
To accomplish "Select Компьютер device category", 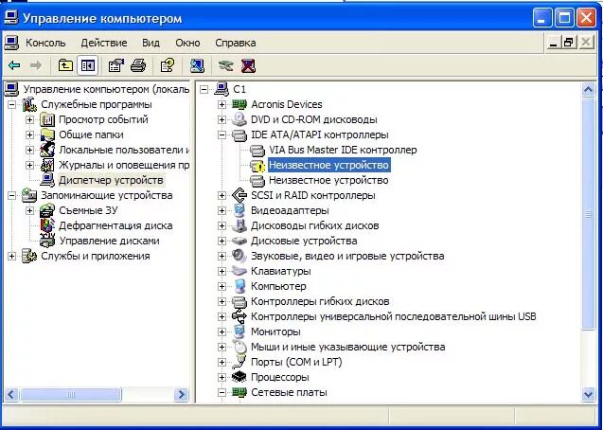I will click(x=278, y=286).
